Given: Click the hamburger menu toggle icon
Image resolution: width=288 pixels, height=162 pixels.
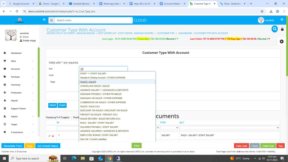Looking at the screenshot, I should (44, 20).
